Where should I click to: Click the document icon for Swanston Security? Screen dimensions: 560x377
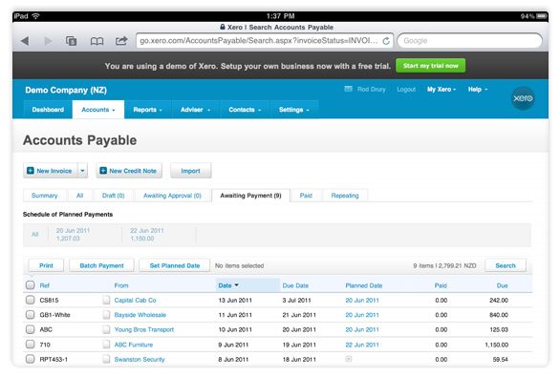coord(106,359)
